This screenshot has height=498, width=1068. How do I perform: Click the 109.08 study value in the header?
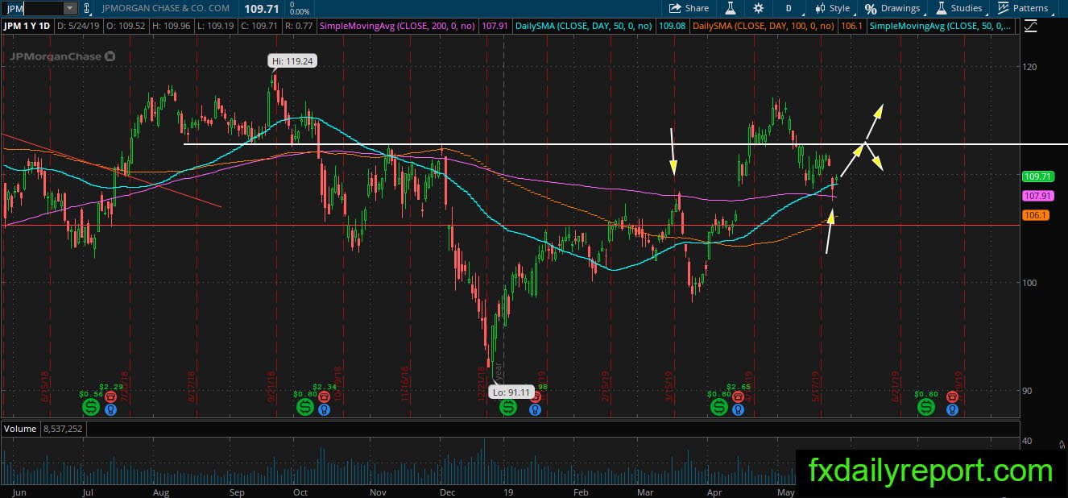point(672,26)
